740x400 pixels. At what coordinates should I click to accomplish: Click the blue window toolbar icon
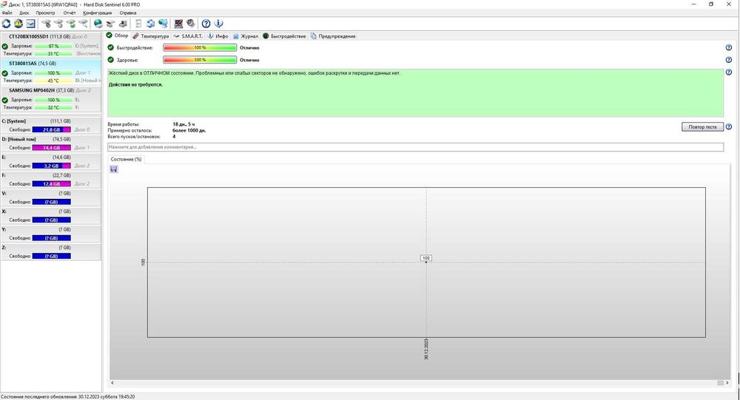coord(30,23)
